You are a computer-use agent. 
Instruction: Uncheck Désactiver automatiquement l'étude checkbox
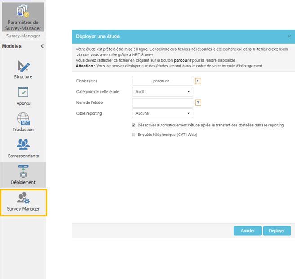134,125
